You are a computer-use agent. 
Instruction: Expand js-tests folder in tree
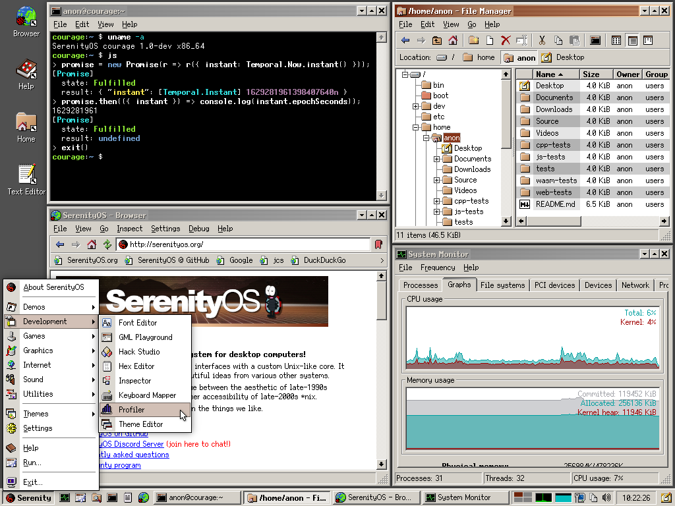pos(436,211)
